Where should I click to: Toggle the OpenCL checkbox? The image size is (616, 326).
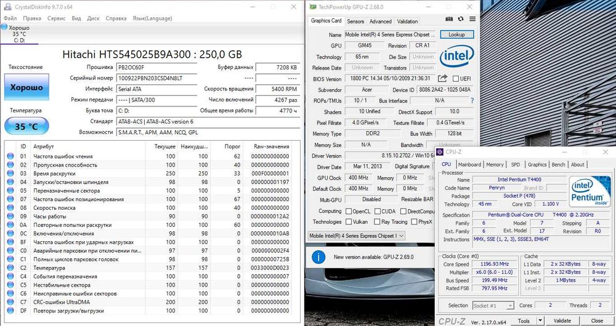click(x=348, y=212)
